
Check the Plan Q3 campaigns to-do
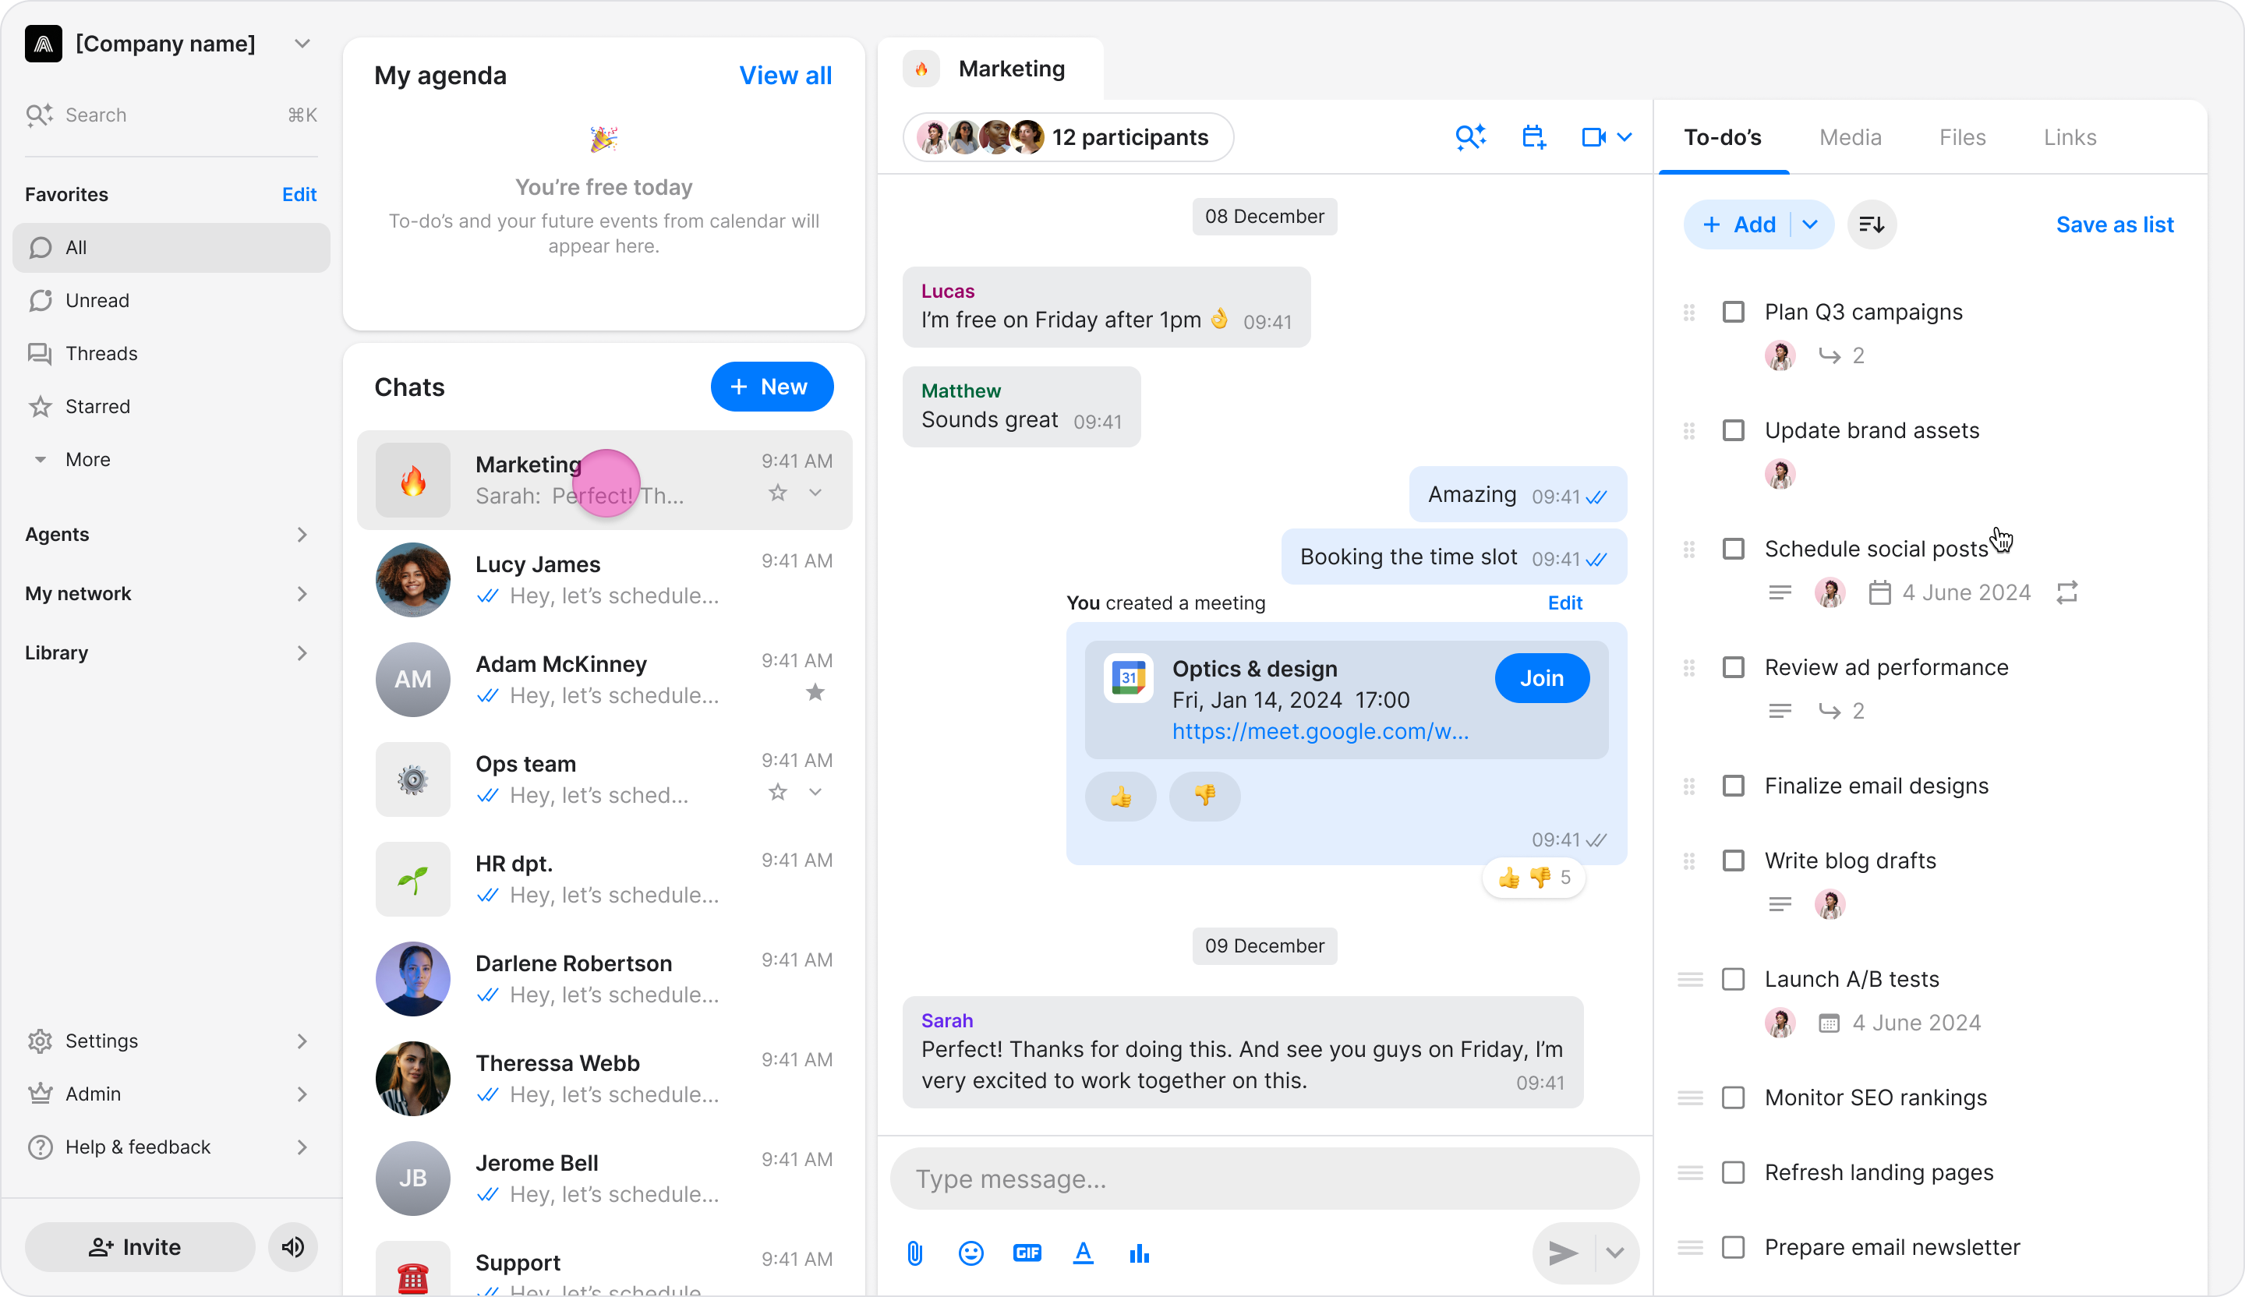pos(1734,312)
